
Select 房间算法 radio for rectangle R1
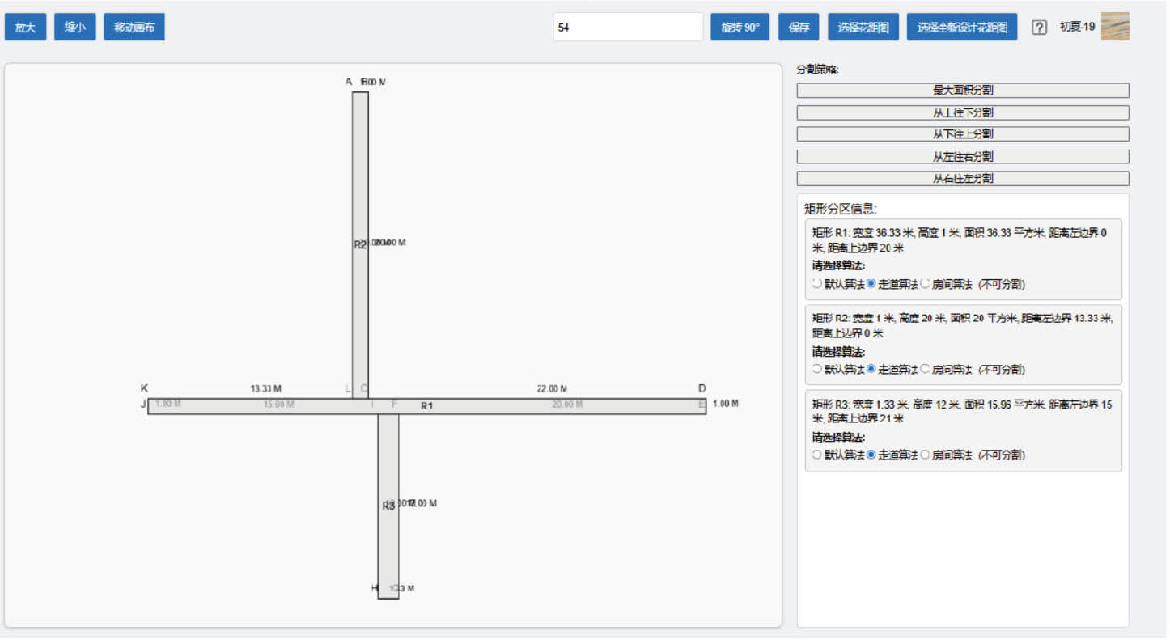coord(926,284)
